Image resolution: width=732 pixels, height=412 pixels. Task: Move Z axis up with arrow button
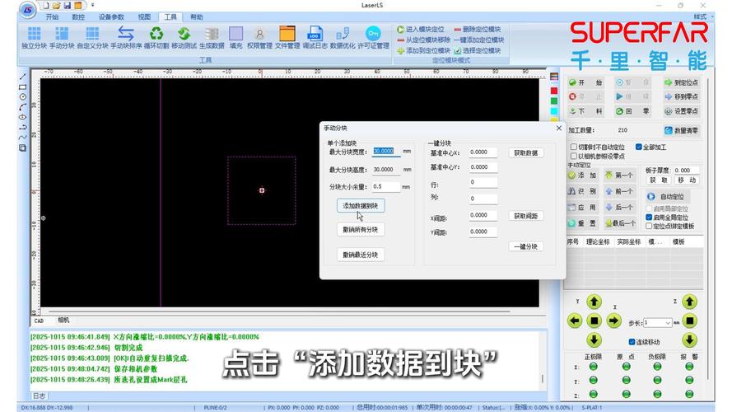(689, 302)
